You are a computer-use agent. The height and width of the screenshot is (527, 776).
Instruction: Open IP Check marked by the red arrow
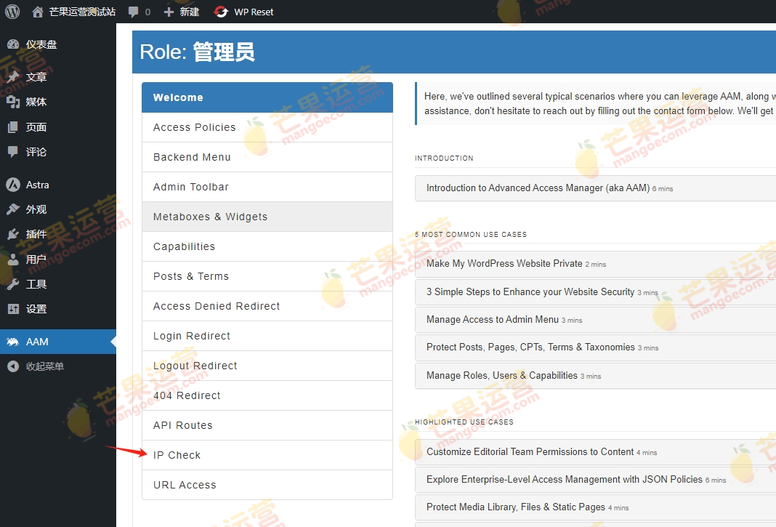click(177, 455)
